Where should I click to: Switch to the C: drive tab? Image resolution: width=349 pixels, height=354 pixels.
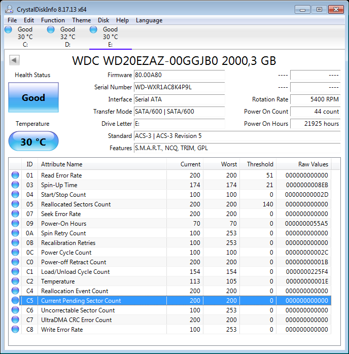point(25,37)
